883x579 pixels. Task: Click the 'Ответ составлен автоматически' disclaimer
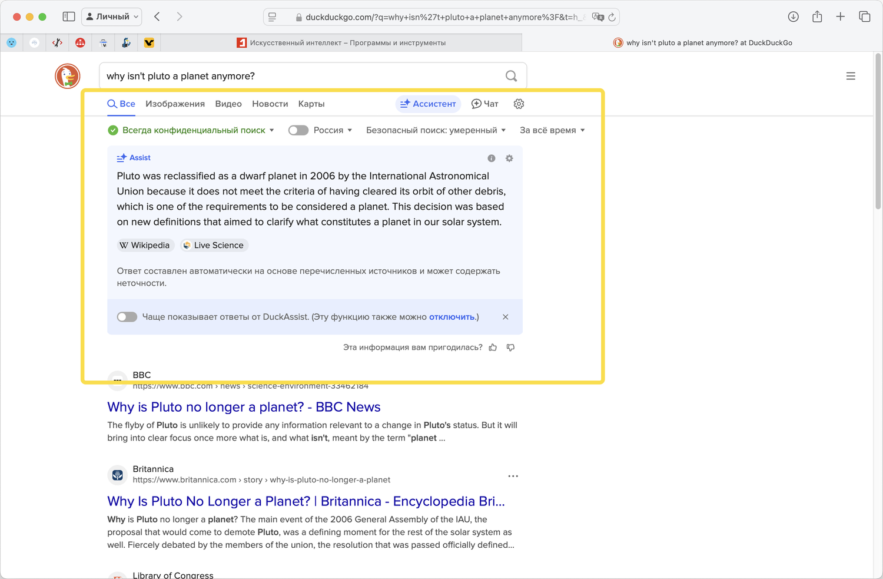[308, 277]
